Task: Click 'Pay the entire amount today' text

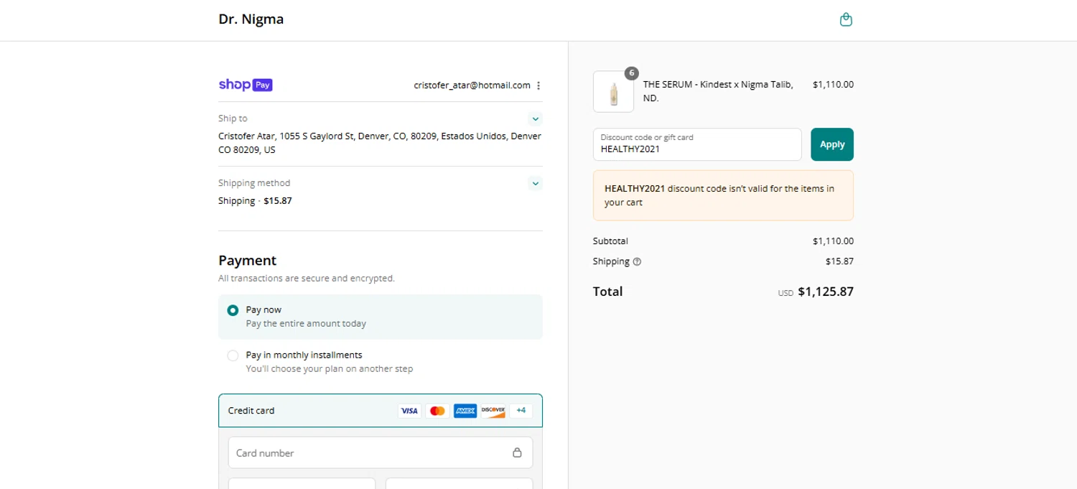Action: coord(306,324)
